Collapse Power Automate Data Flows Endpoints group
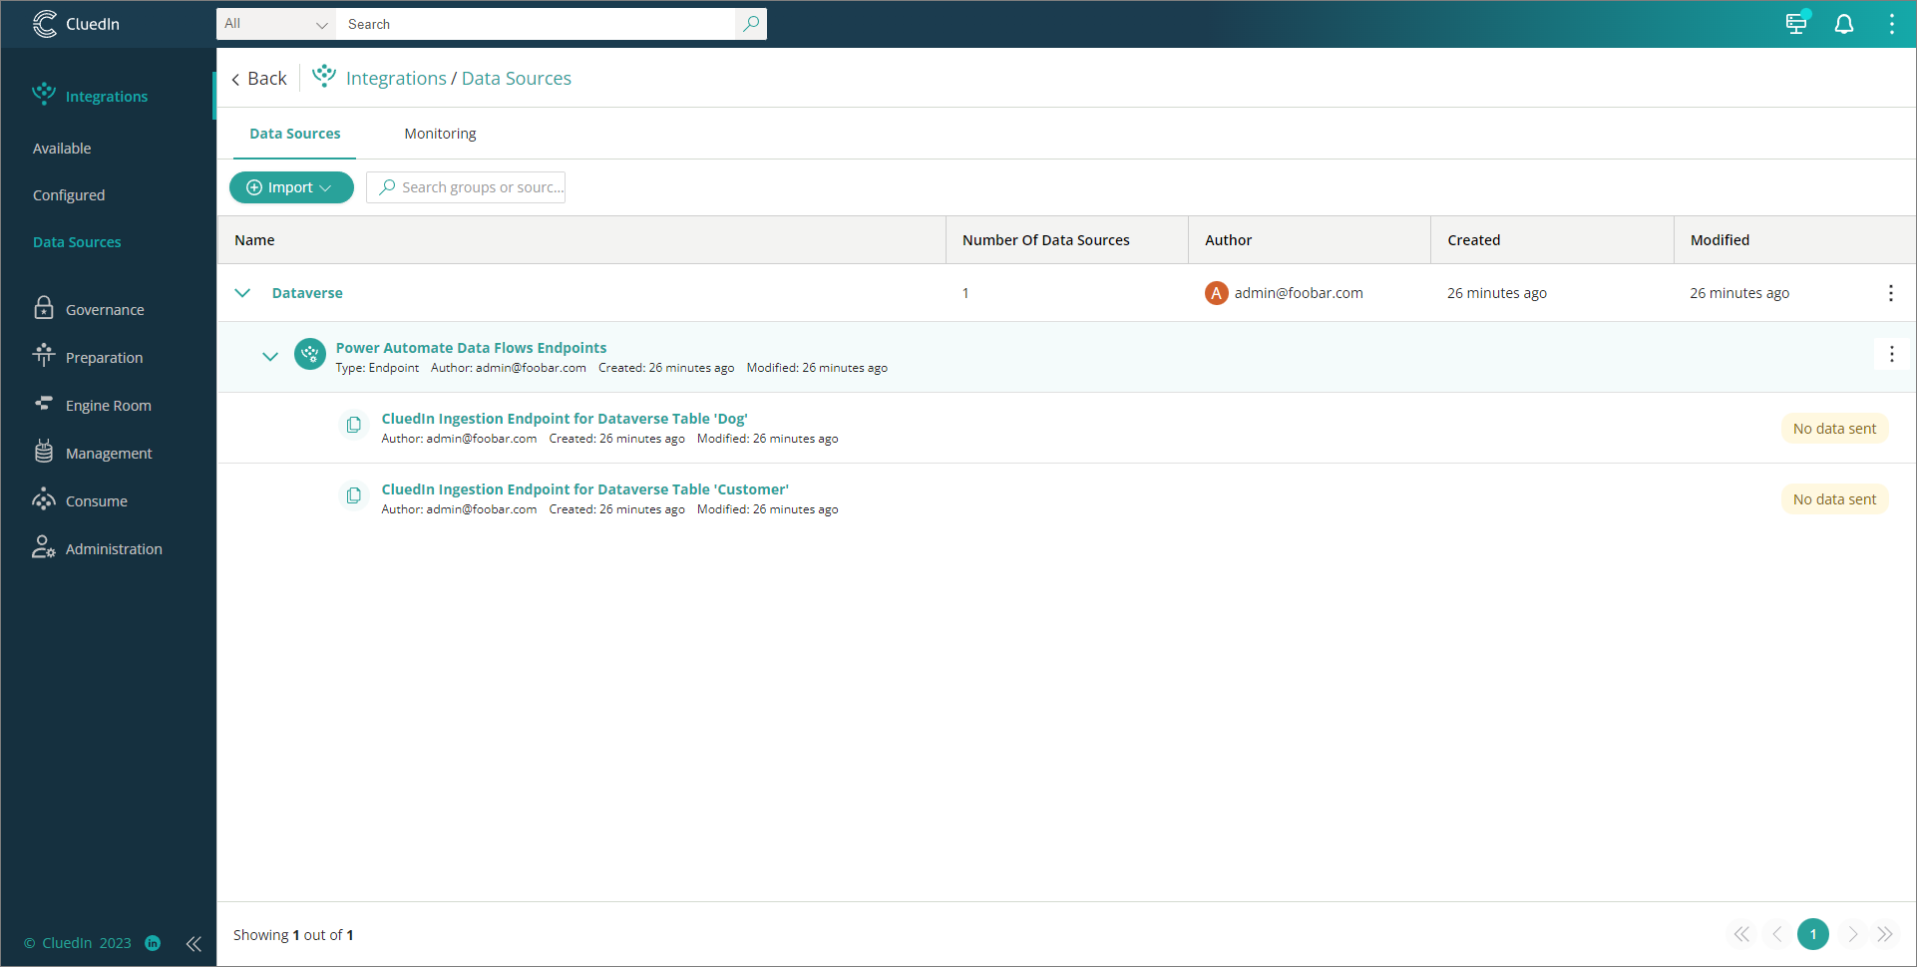The height and width of the screenshot is (967, 1917). click(270, 356)
